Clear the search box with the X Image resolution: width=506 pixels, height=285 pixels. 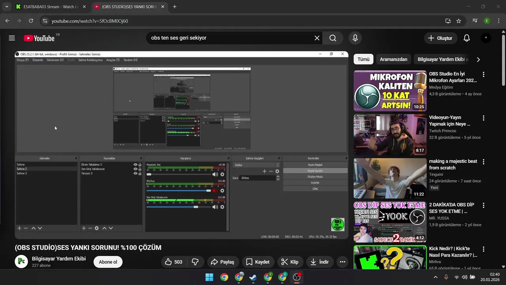pos(317,38)
